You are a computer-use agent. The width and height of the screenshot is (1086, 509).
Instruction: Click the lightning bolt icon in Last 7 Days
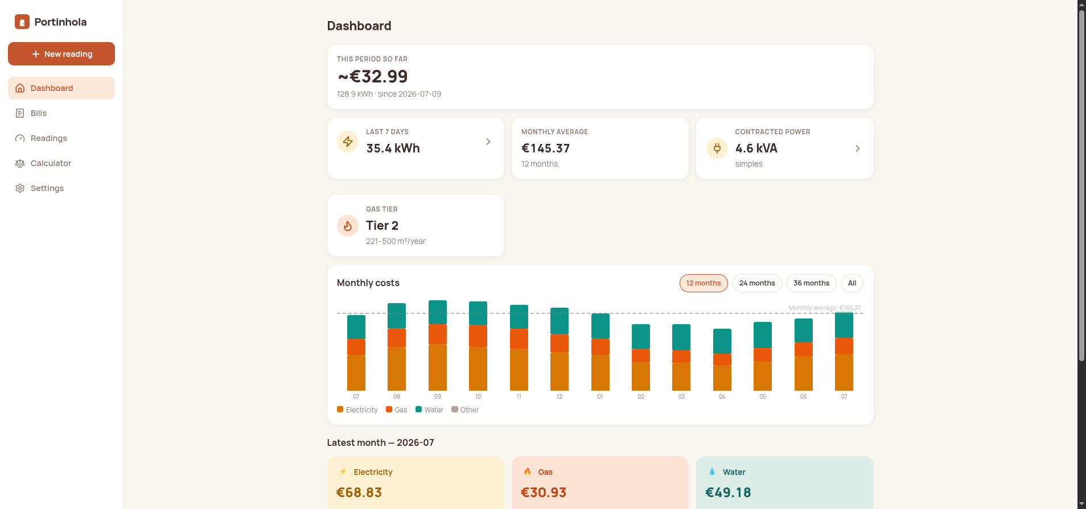coord(348,142)
